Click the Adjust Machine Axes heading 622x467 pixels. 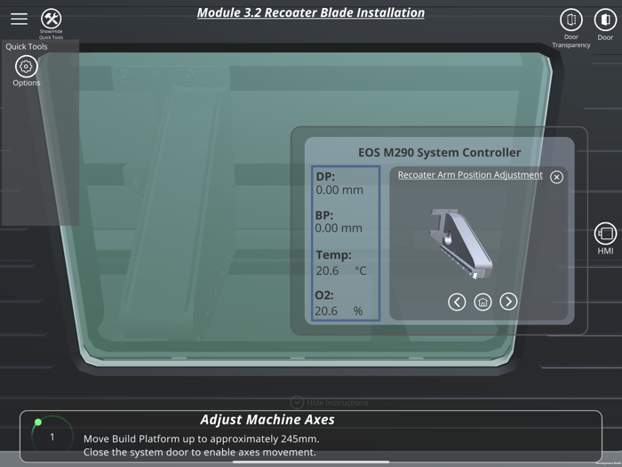click(267, 420)
